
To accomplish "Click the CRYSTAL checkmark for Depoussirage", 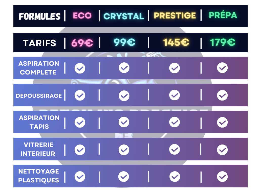I will pos(124,95).
